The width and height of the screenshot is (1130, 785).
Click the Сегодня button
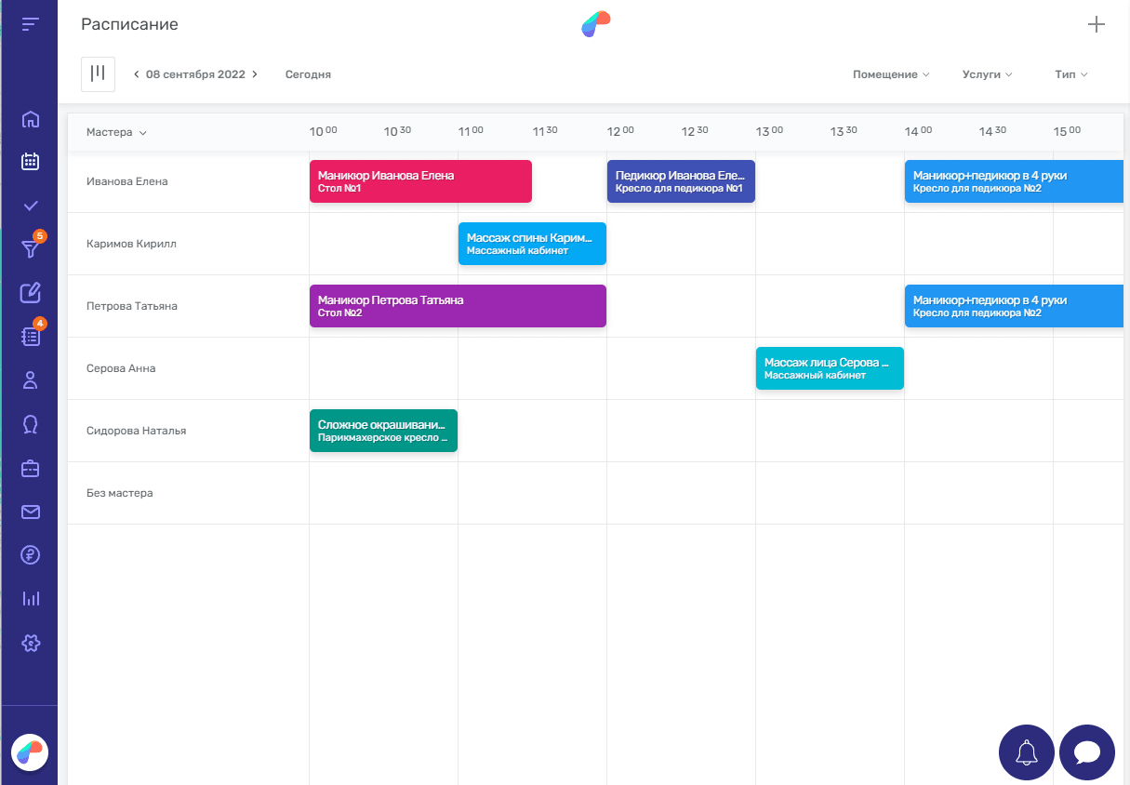pos(308,74)
